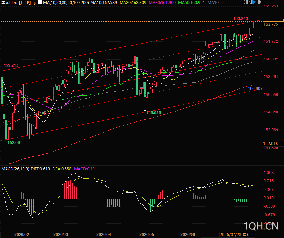Click the 2026/05 time axis marker
The height and width of the screenshot is (238, 284).
coord(147,235)
